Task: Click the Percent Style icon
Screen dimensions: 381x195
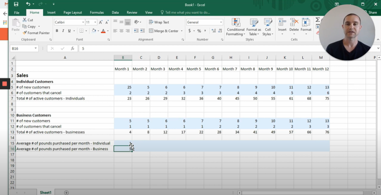Action: 199,31
